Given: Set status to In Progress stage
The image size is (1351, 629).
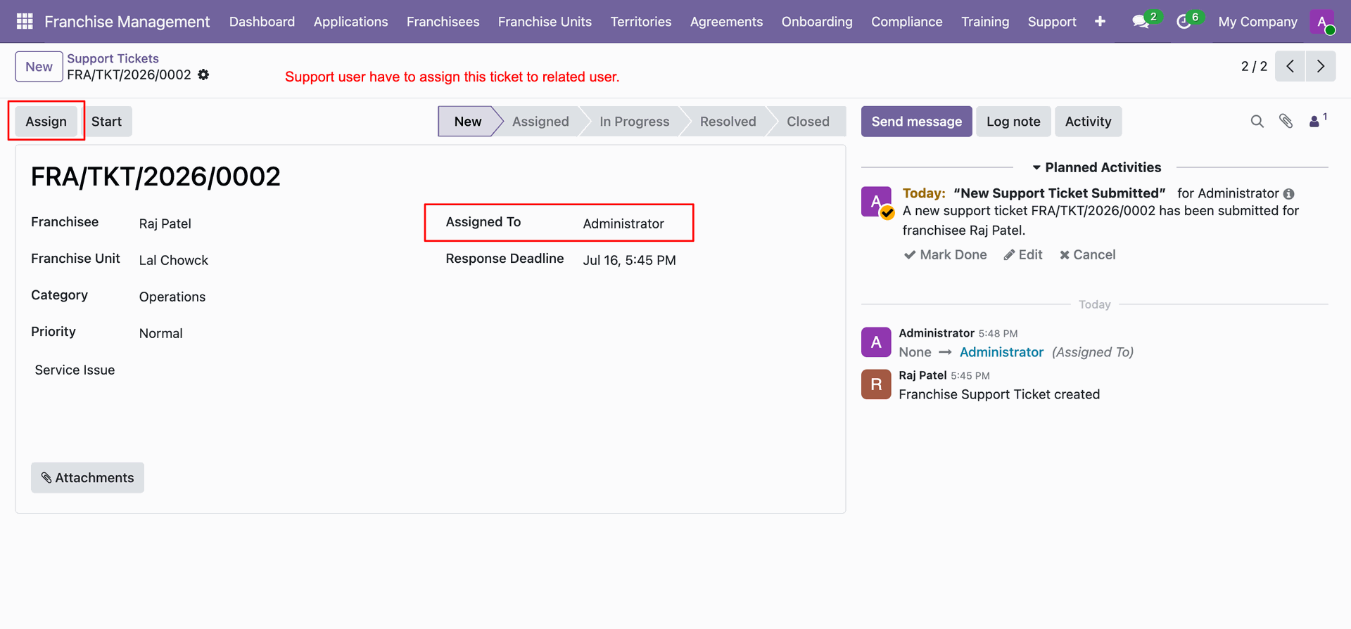Looking at the screenshot, I should (x=634, y=122).
